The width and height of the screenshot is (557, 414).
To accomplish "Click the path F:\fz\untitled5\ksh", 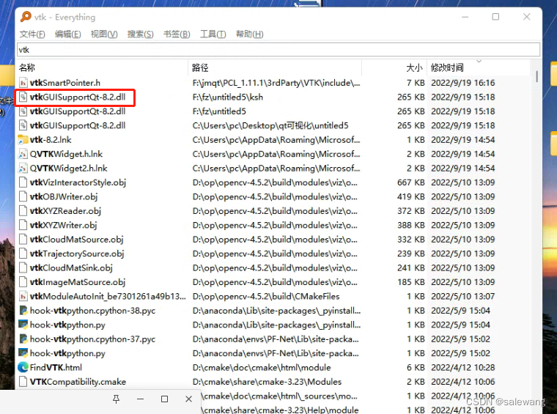I will click(228, 97).
